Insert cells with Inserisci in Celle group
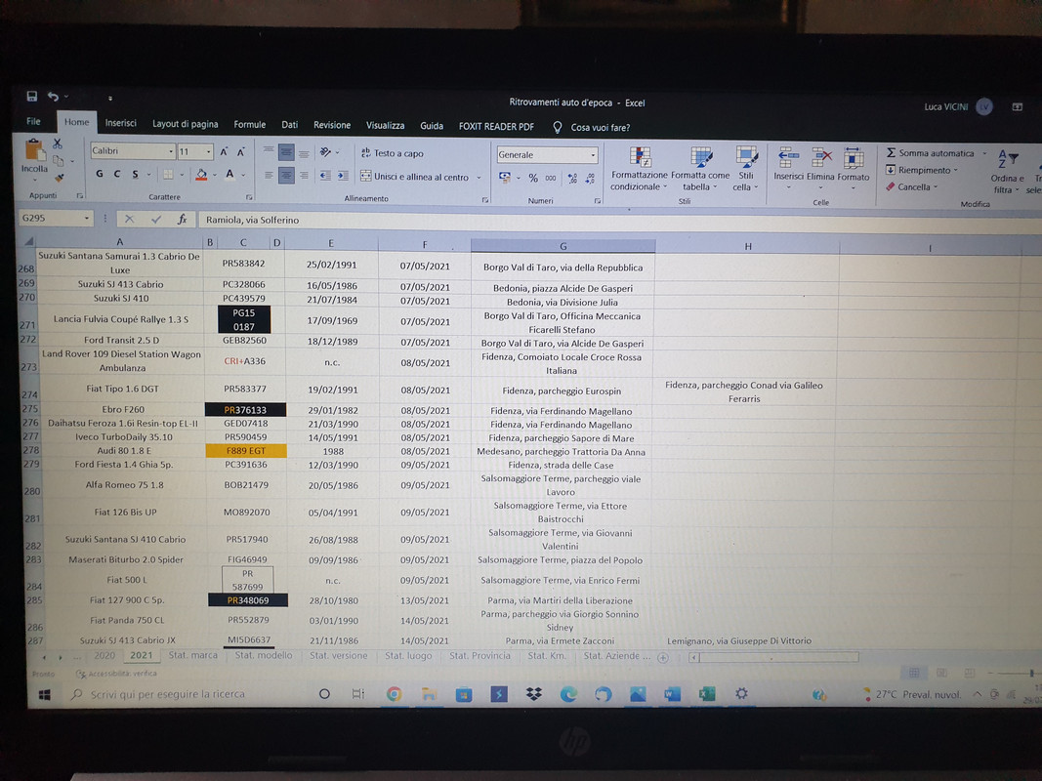The height and width of the screenshot is (781, 1042). click(x=789, y=169)
